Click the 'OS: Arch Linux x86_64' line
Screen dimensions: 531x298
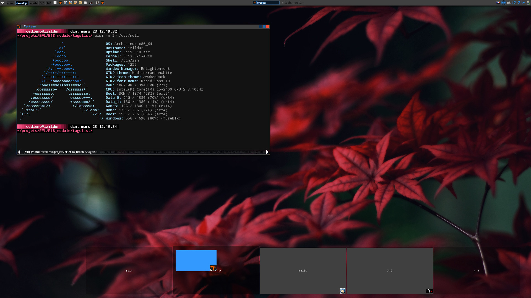[129, 44]
